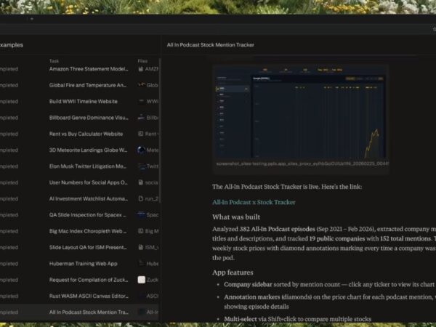Click the Task column header
The image size is (436, 327).
(54, 61)
